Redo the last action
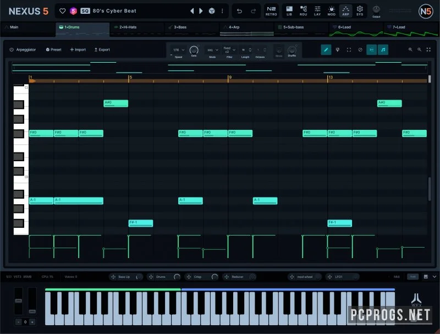The height and width of the screenshot is (334, 440). point(253,11)
